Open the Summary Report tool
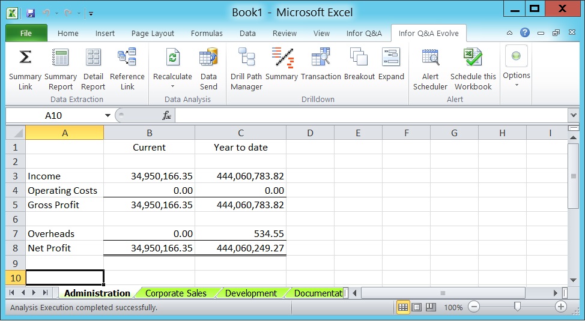 (x=60, y=58)
